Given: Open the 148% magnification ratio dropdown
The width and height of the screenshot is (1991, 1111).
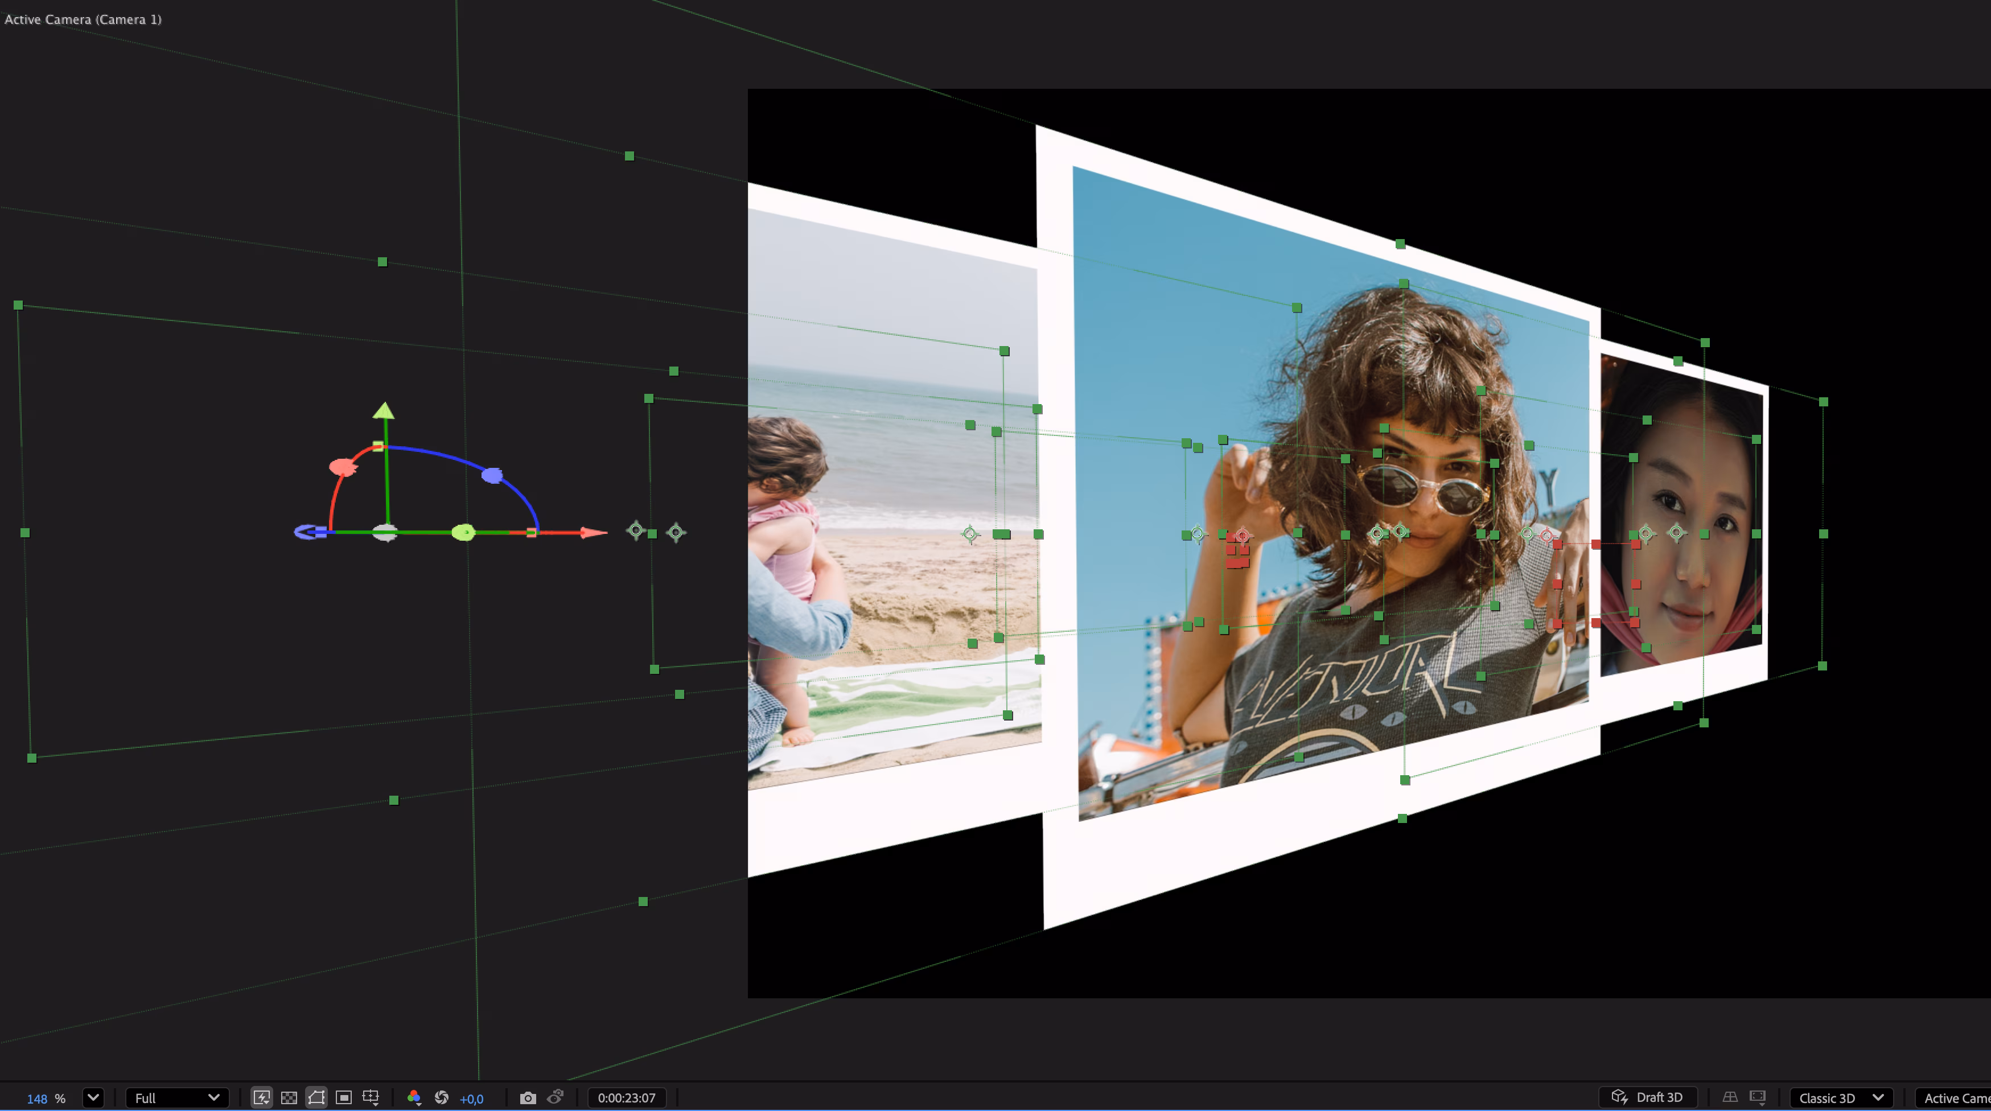Looking at the screenshot, I should (x=93, y=1098).
